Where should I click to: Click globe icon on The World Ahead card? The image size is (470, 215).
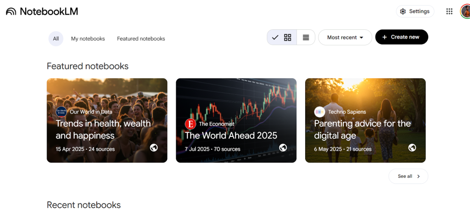pyautogui.click(x=283, y=147)
